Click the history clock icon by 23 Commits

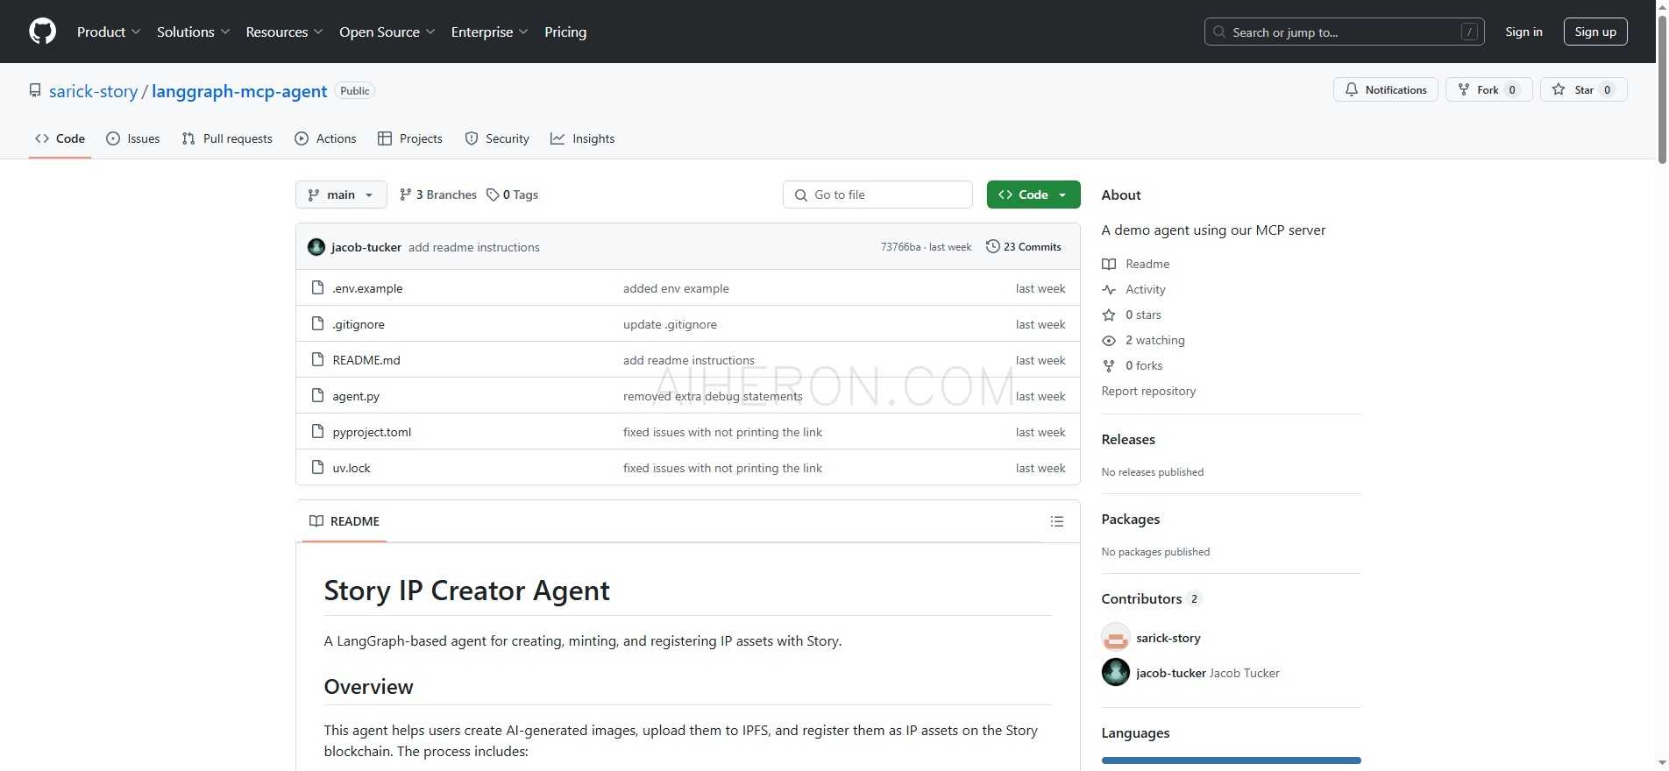pos(992,246)
